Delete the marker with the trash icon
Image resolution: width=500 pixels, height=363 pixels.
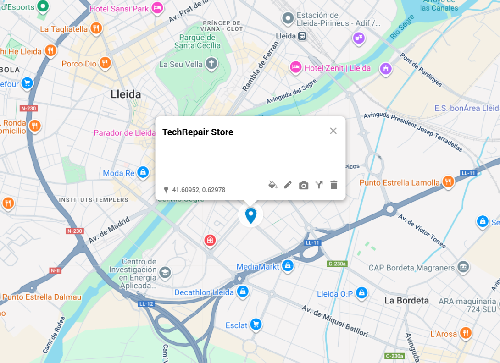[x=334, y=185]
